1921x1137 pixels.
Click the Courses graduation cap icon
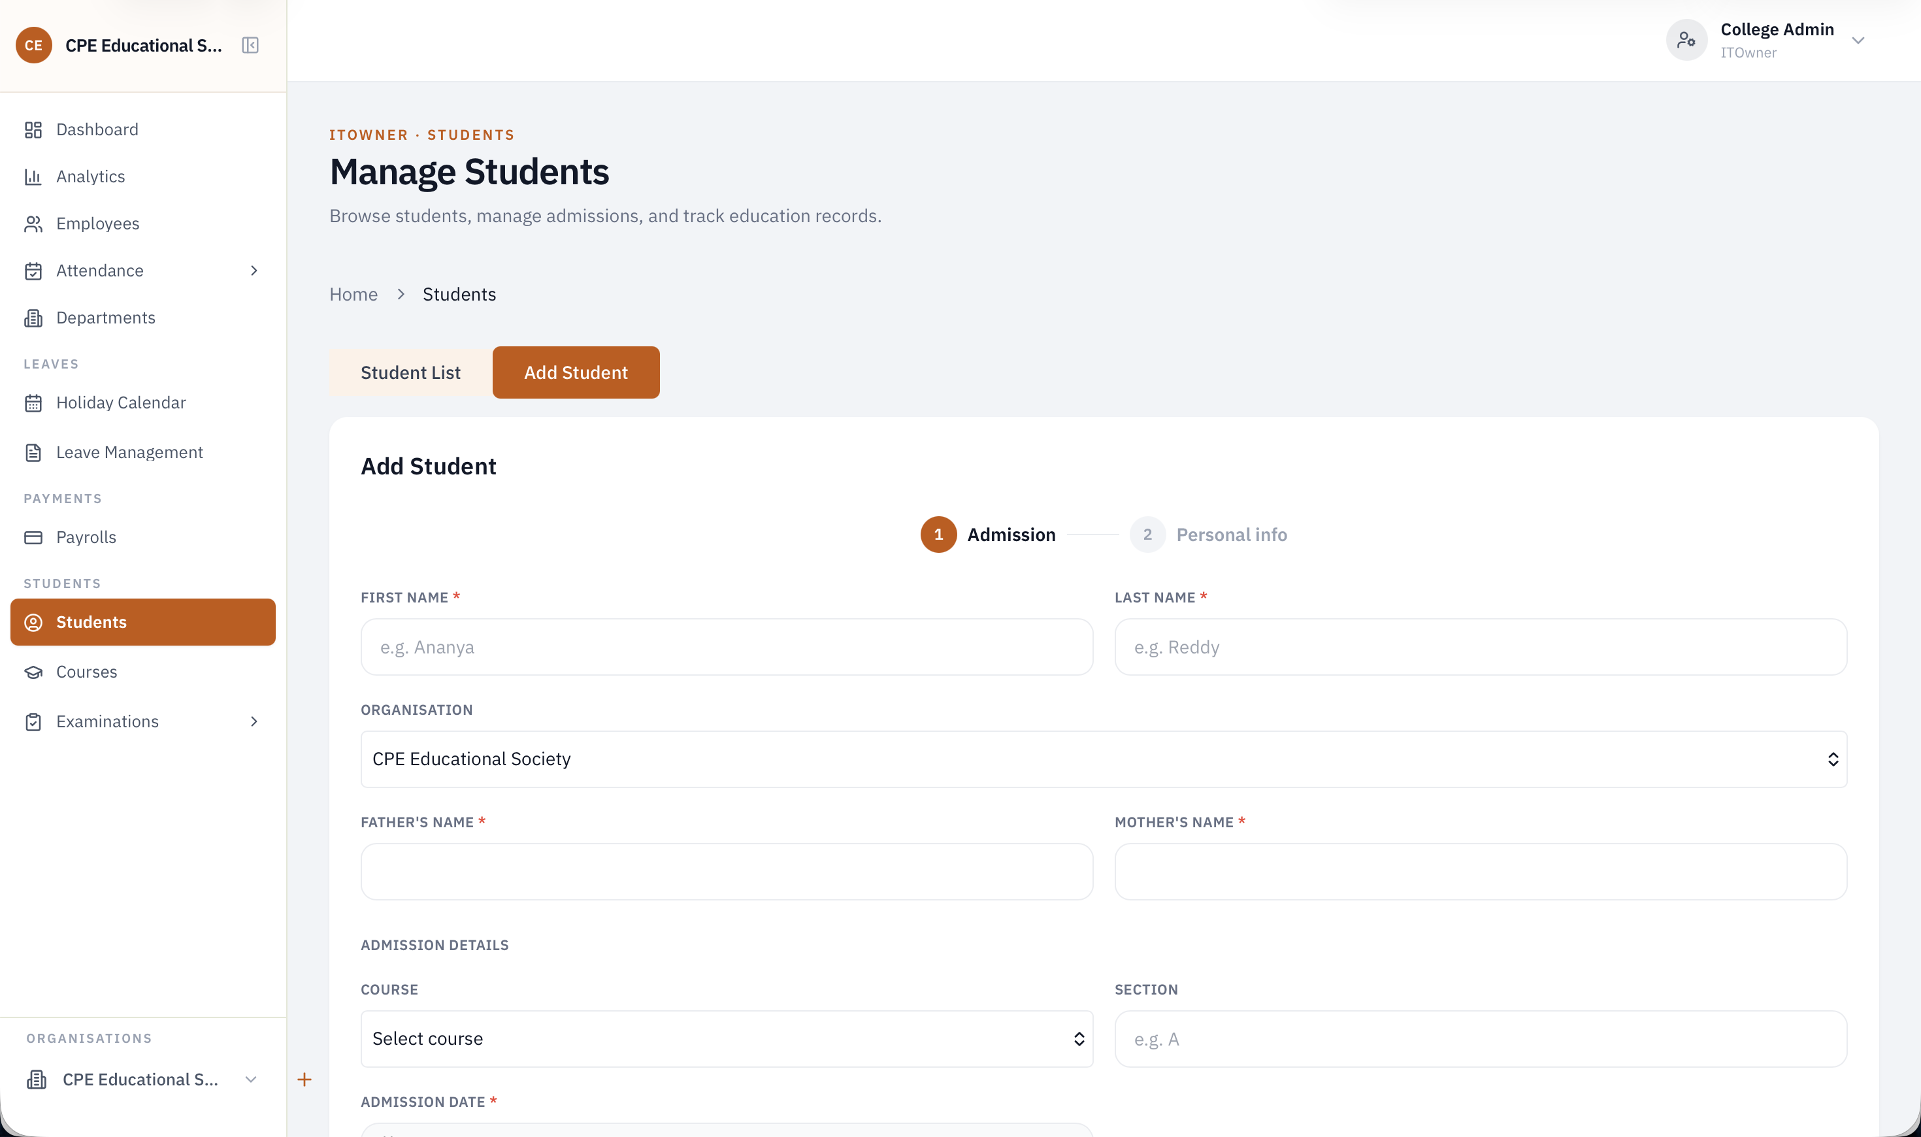(33, 672)
